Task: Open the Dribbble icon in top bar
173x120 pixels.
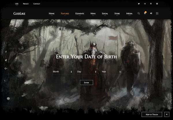Action: pyautogui.click(x=145, y=4)
